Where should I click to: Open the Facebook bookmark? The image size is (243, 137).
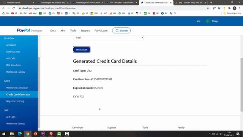pyautogui.click(x=52, y=13)
